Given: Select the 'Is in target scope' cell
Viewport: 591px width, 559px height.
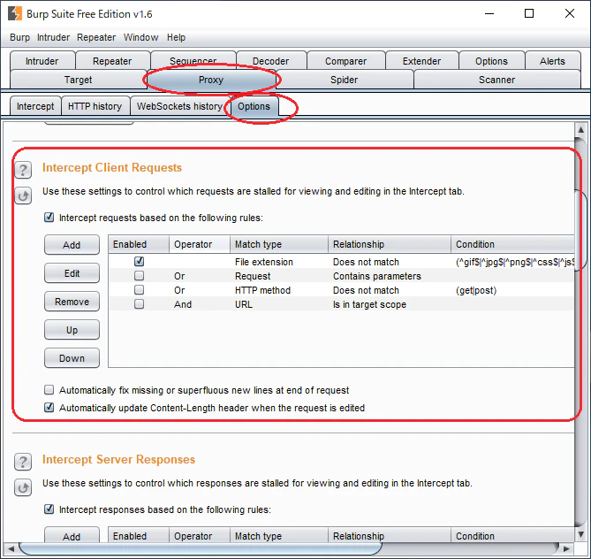Looking at the screenshot, I should coord(390,304).
